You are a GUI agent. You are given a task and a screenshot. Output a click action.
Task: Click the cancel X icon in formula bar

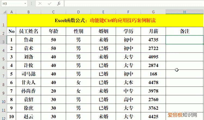click(40, 4)
